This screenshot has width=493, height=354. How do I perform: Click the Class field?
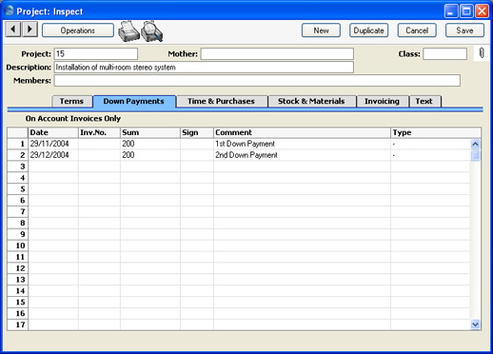click(x=444, y=54)
